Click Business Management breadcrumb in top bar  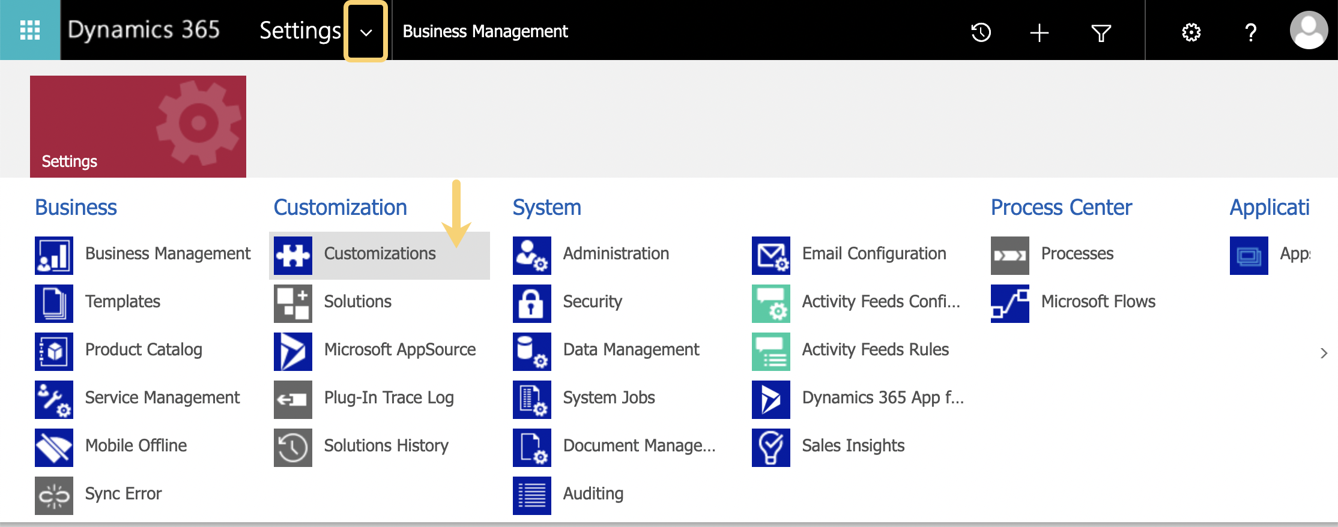[485, 31]
